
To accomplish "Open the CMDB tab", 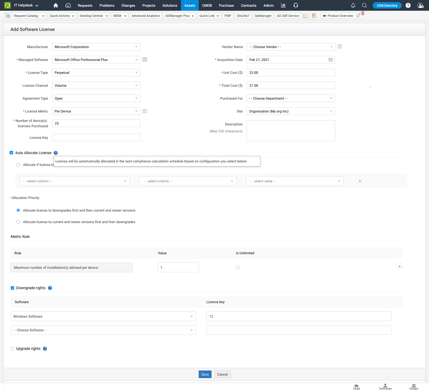I will pos(207,5).
